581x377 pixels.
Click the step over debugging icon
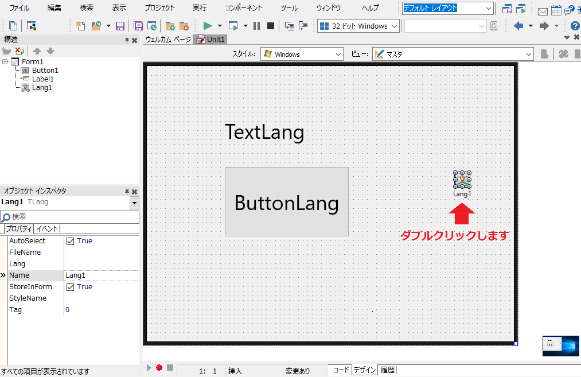pyautogui.click(x=304, y=25)
